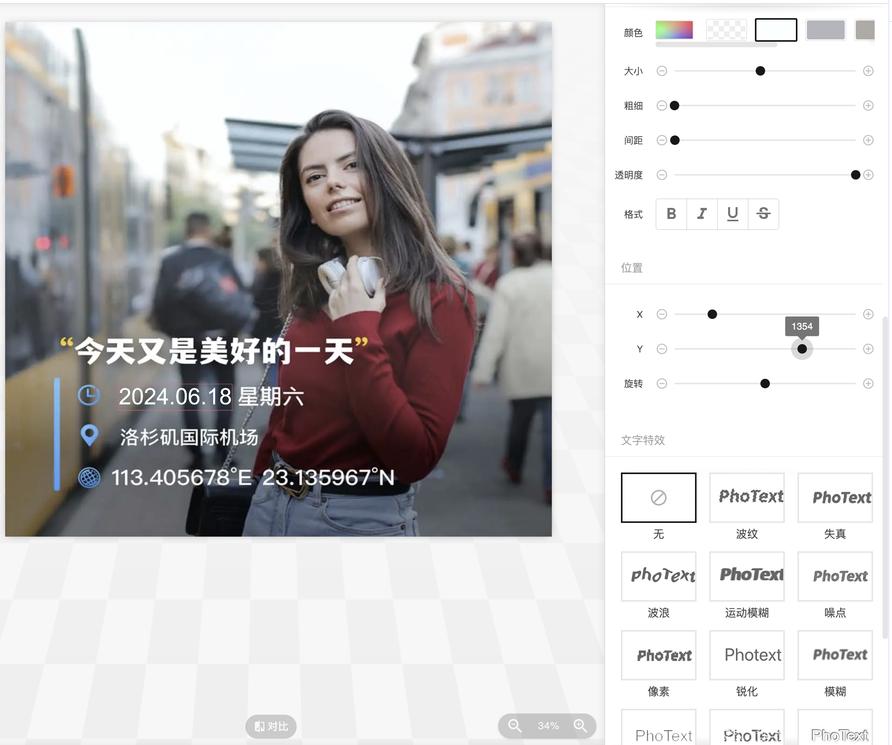Click the Y position slider handle
Screen dimensions: 892x745
click(x=802, y=349)
